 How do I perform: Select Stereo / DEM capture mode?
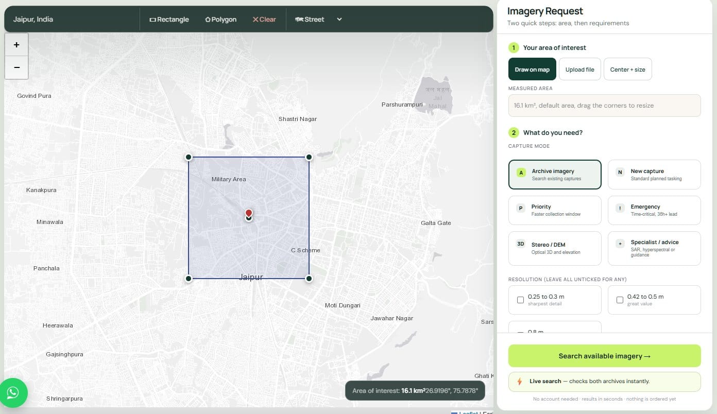[x=555, y=248]
